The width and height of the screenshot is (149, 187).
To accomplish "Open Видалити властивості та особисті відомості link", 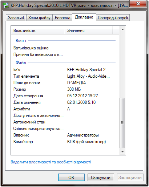I will pyautogui.click(x=51, y=162).
